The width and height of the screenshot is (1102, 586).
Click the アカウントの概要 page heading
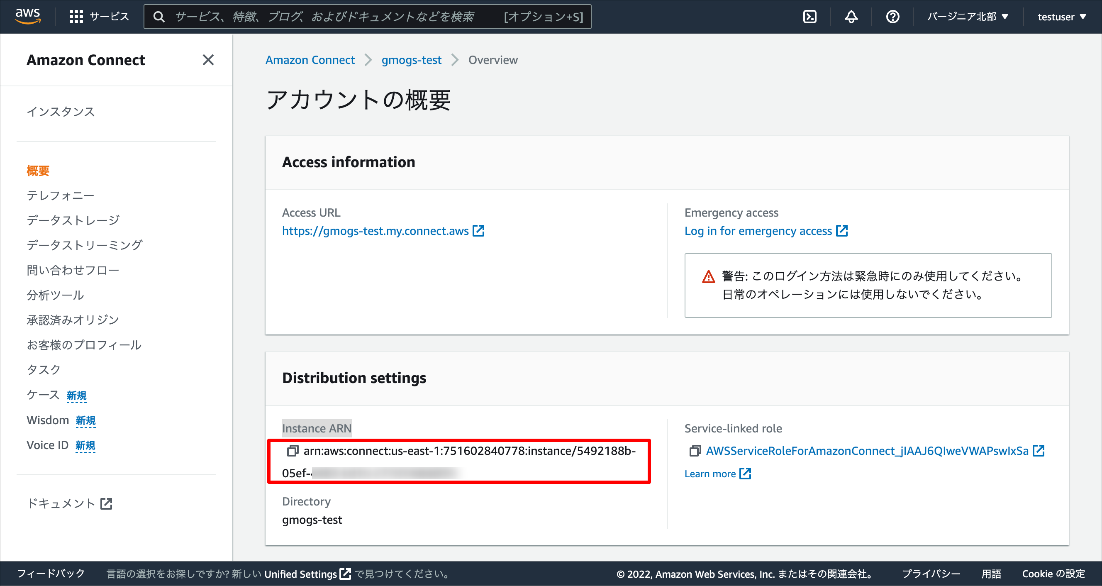pyautogui.click(x=358, y=100)
